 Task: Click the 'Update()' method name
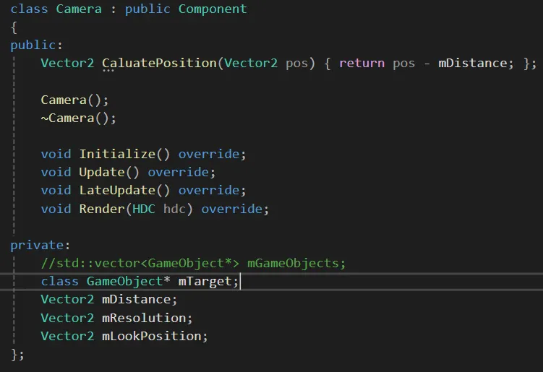(x=109, y=173)
